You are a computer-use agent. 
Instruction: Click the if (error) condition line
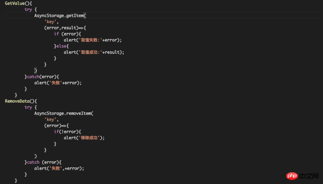[x=64, y=34]
